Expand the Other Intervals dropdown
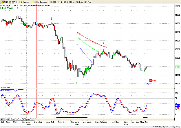 click(x=48, y=2)
